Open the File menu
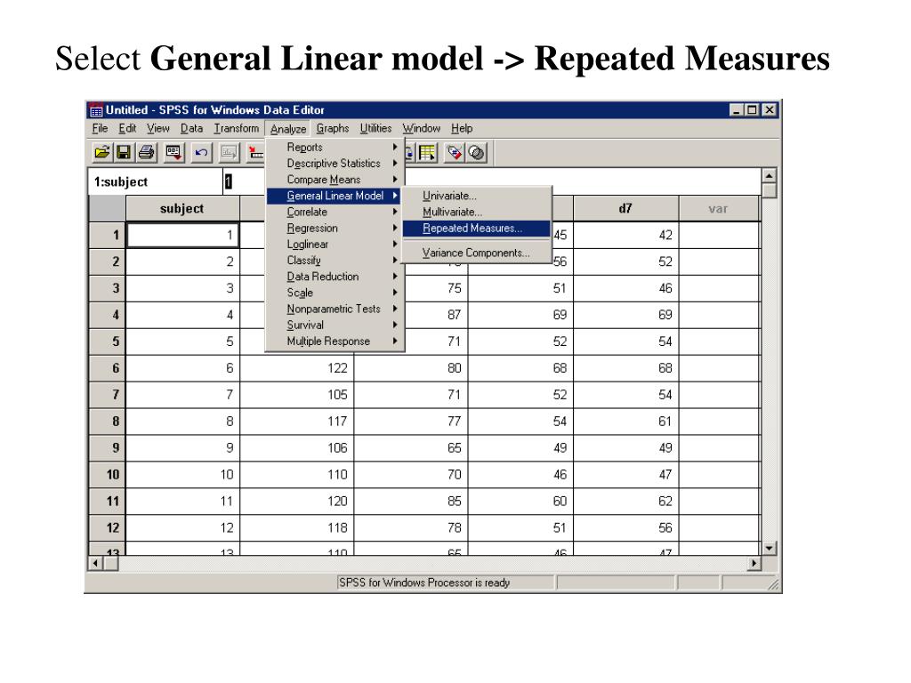This screenshot has height=683, width=911. 100,128
